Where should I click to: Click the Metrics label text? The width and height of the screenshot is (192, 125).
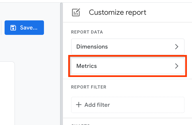coord(87,66)
